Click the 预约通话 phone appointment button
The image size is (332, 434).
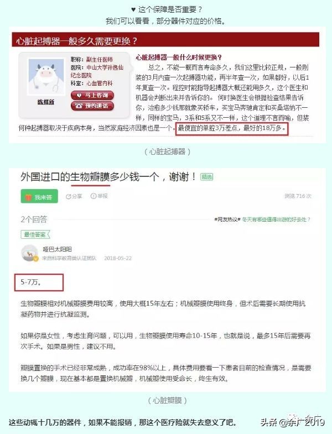[x=92, y=106]
